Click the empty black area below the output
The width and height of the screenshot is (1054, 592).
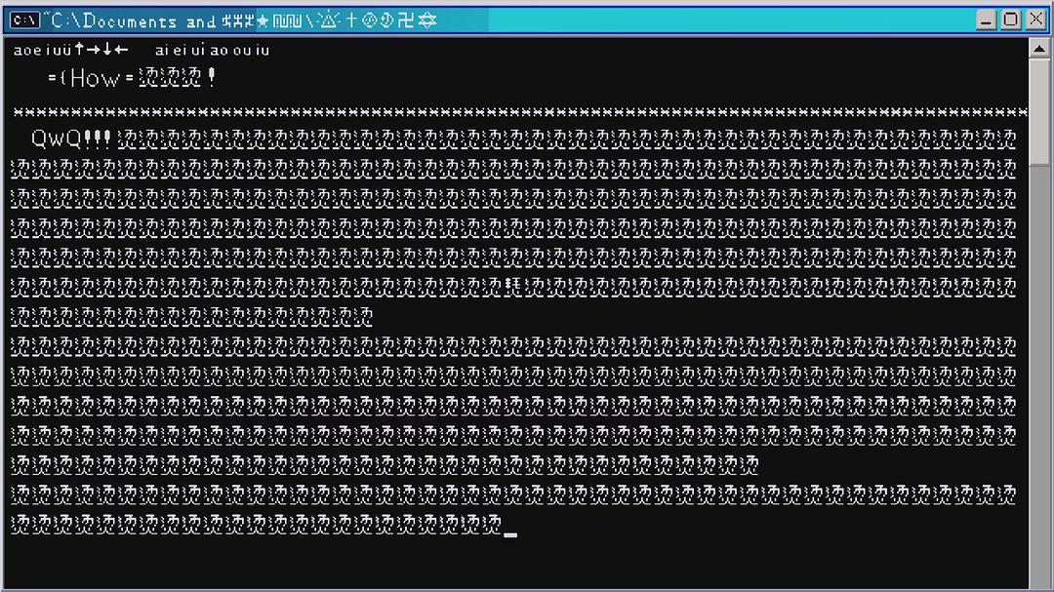tap(517, 566)
